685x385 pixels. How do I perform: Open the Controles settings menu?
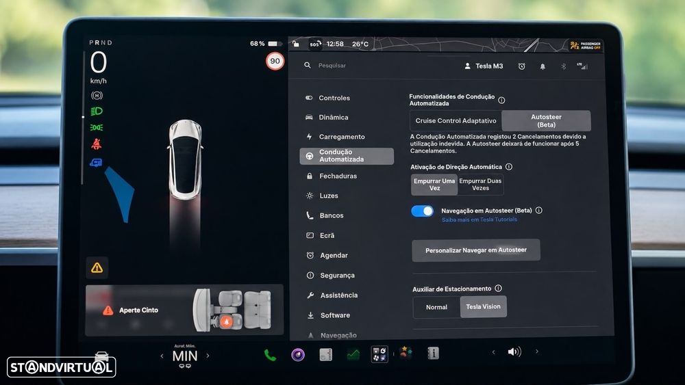click(x=334, y=98)
